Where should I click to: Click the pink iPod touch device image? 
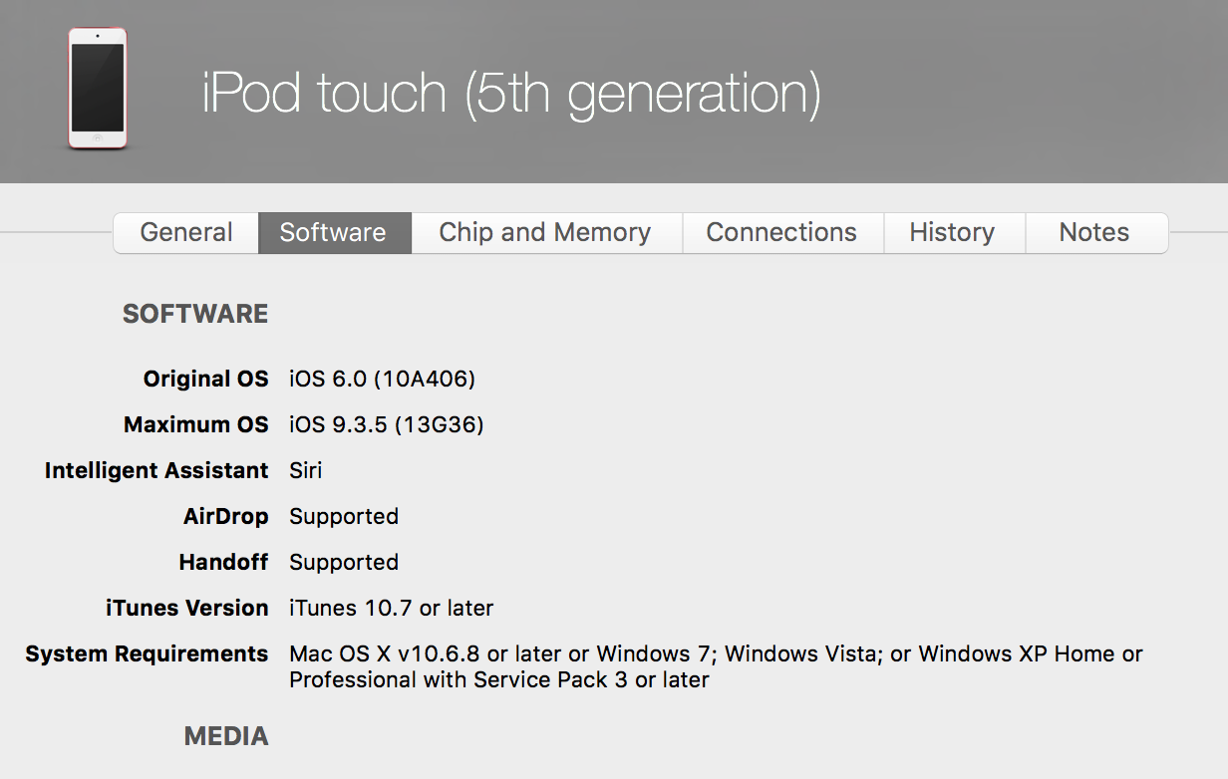click(98, 89)
